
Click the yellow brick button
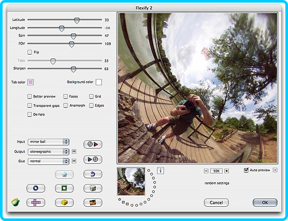pos(65,203)
